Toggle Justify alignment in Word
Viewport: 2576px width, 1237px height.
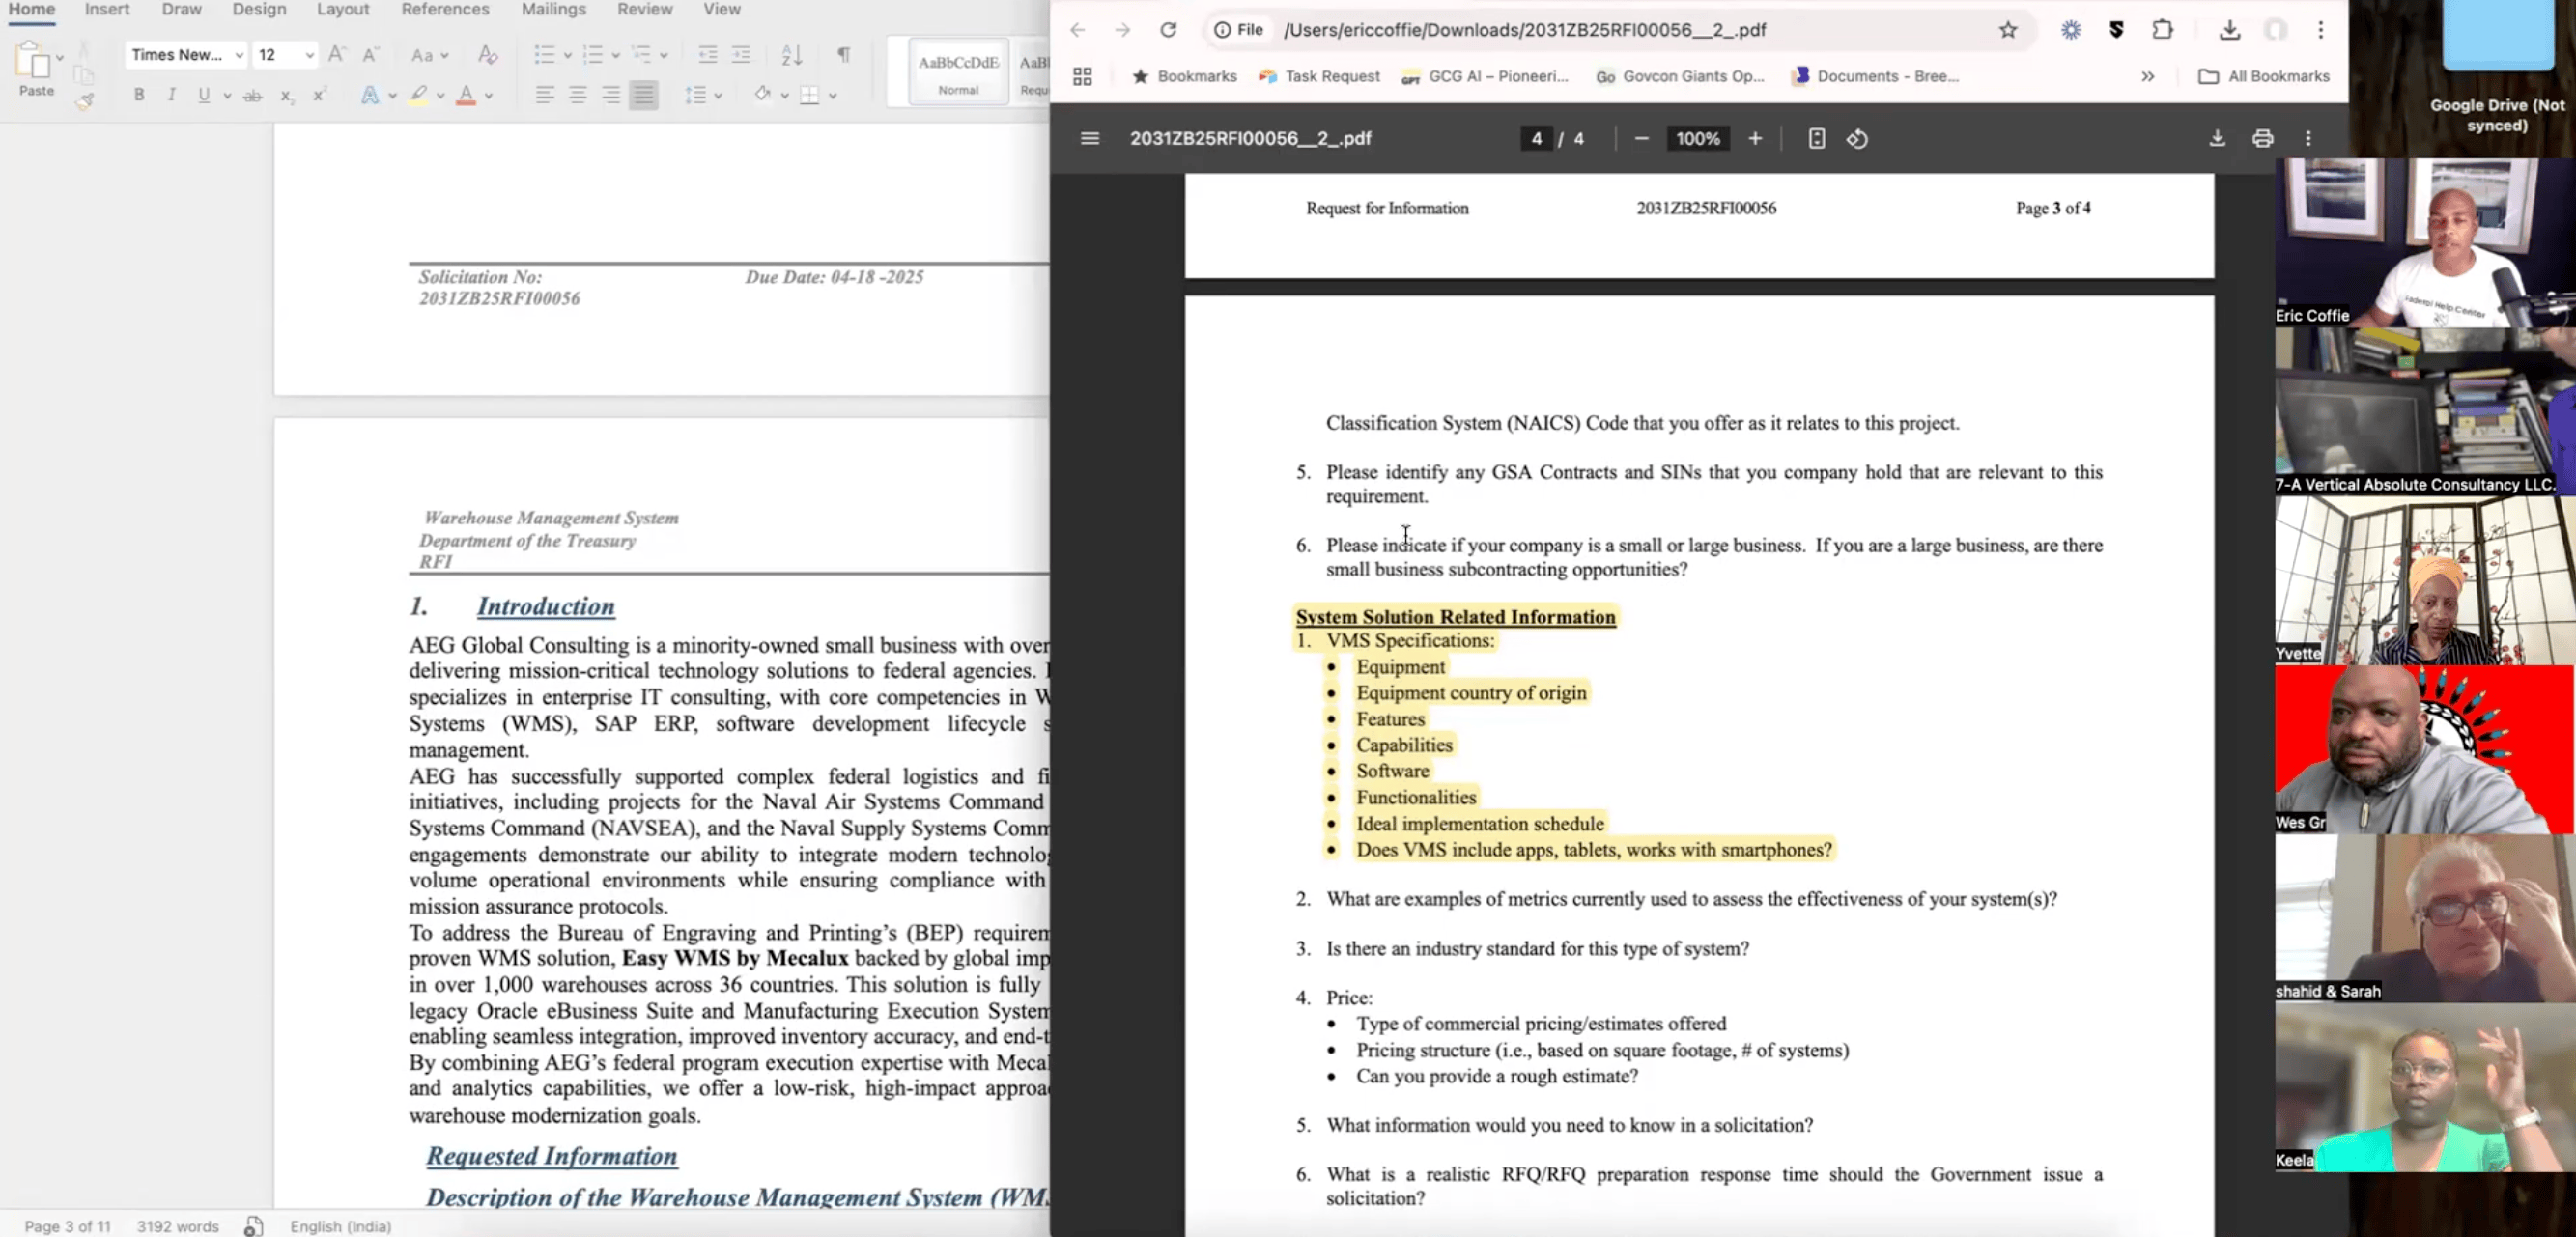644,96
